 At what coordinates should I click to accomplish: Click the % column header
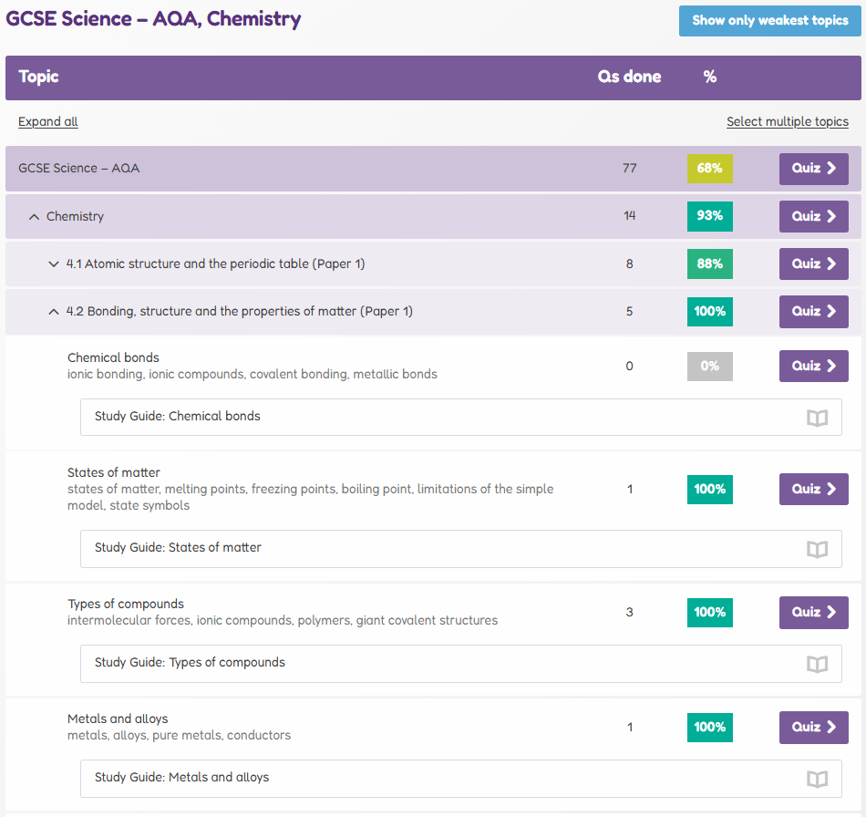tap(710, 77)
